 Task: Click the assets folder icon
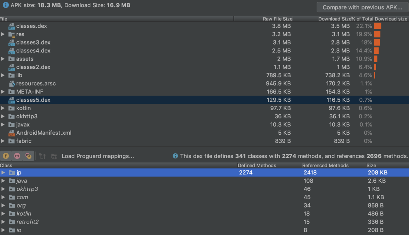tap(11, 58)
